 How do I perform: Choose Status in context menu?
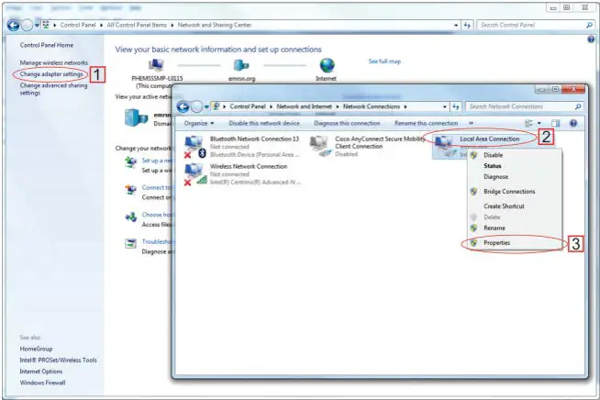coord(492,166)
